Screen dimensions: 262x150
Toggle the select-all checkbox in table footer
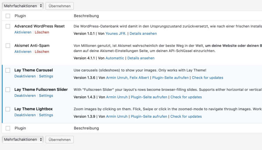(x=8, y=128)
